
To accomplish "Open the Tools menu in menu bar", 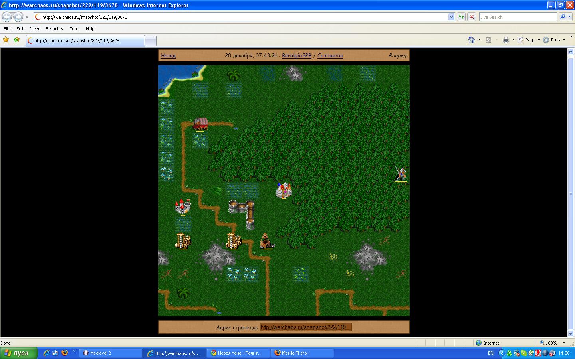I will 74,29.
